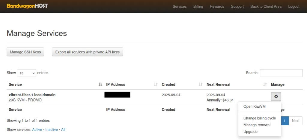The width and height of the screenshot is (307, 140).
Task: Open the Billing navigation item
Action: 198,6
